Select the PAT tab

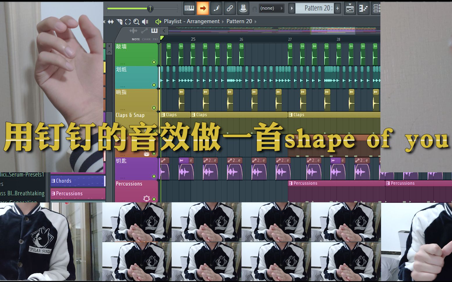tap(156, 39)
